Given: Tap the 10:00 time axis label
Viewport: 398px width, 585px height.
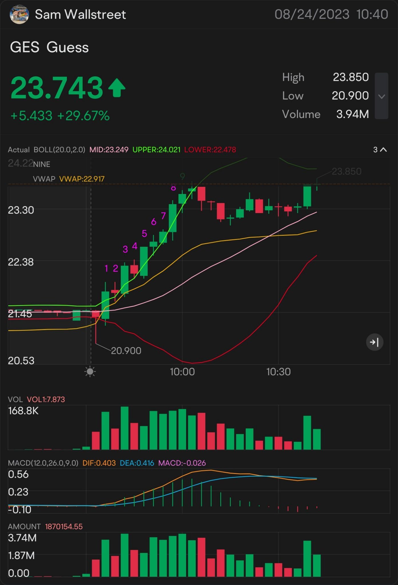Looking at the screenshot, I should 182,372.
